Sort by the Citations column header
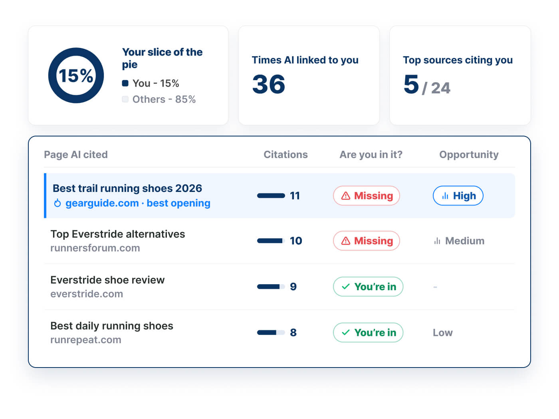This screenshot has height=419, width=559. pyautogui.click(x=285, y=154)
